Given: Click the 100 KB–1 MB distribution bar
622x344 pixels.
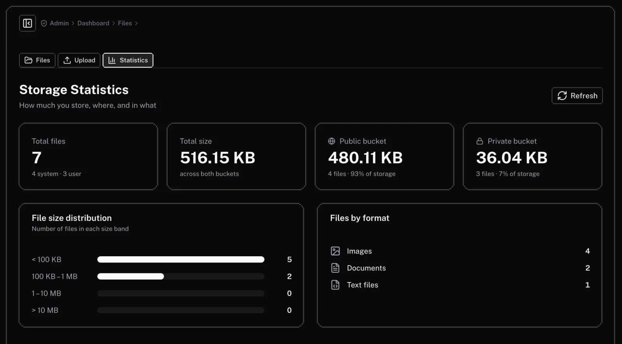Looking at the screenshot, I should point(181,276).
